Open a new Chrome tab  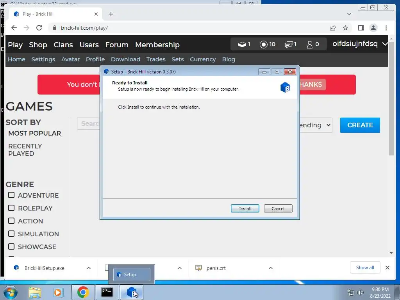pyautogui.click(x=111, y=14)
